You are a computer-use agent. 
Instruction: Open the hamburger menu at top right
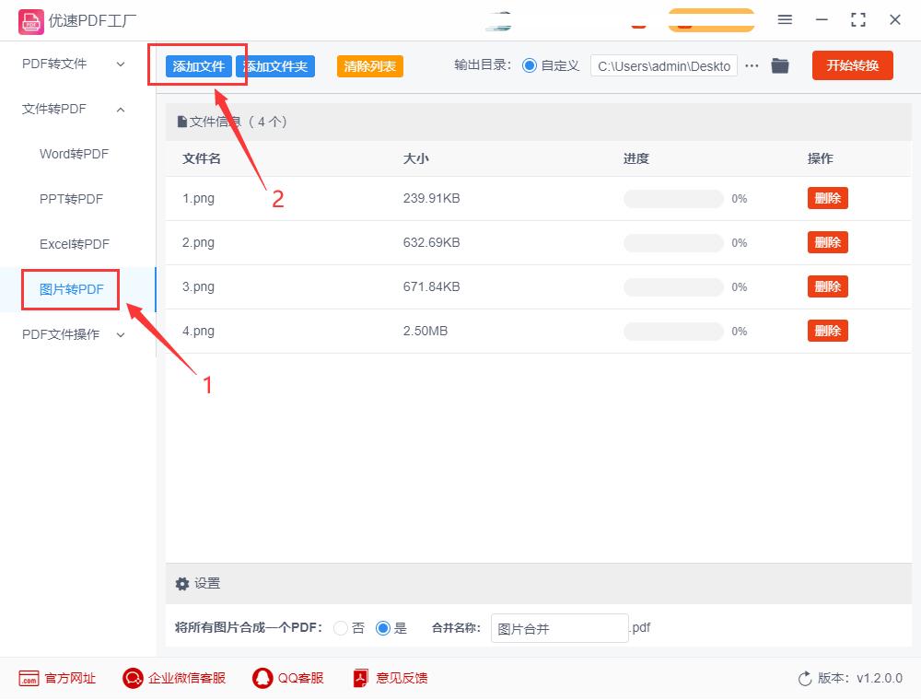click(x=786, y=19)
